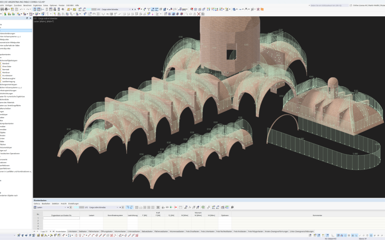Image resolution: width=385 pixels, height=240 pixels.
Task: Click the red star icon after load case selector
Action: tap(139, 9)
